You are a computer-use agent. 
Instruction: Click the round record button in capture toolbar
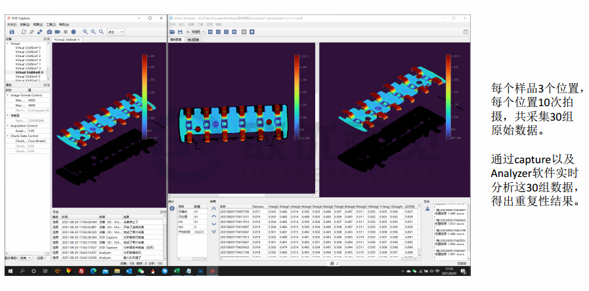(74, 31)
